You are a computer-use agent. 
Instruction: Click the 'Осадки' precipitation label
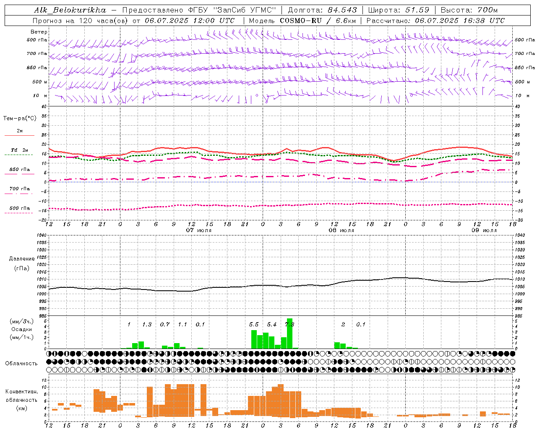pyautogui.click(x=22, y=329)
